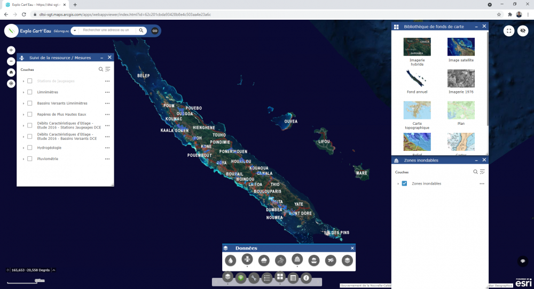Image resolution: width=534 pixels, height=289 pixels.
Task: Search layers in Suivi de la ressource panel
Action: pyautogui.click(x=101, y=69)
